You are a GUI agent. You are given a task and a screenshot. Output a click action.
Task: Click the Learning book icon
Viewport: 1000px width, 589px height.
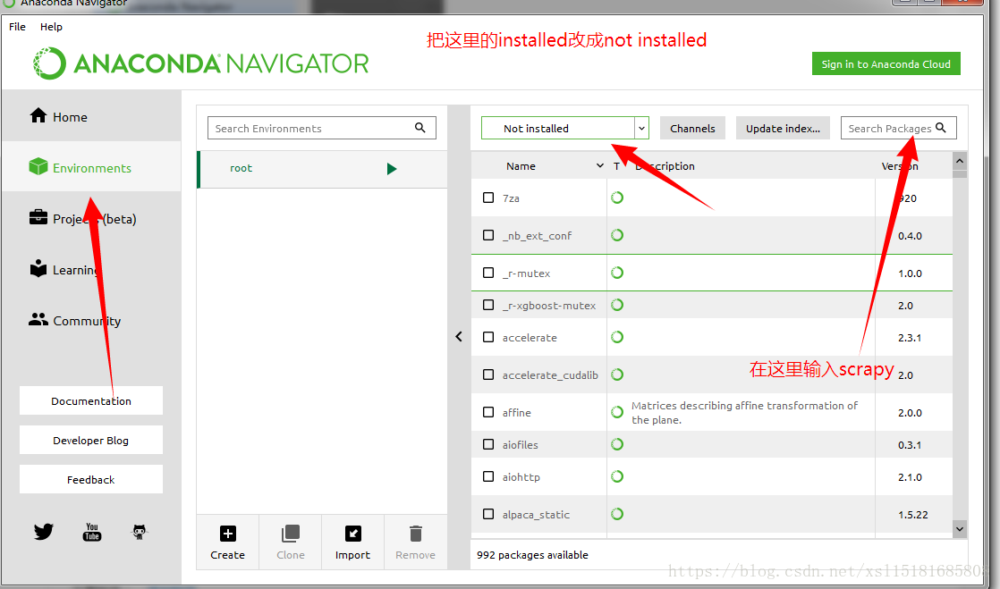(x=38, y=268)
